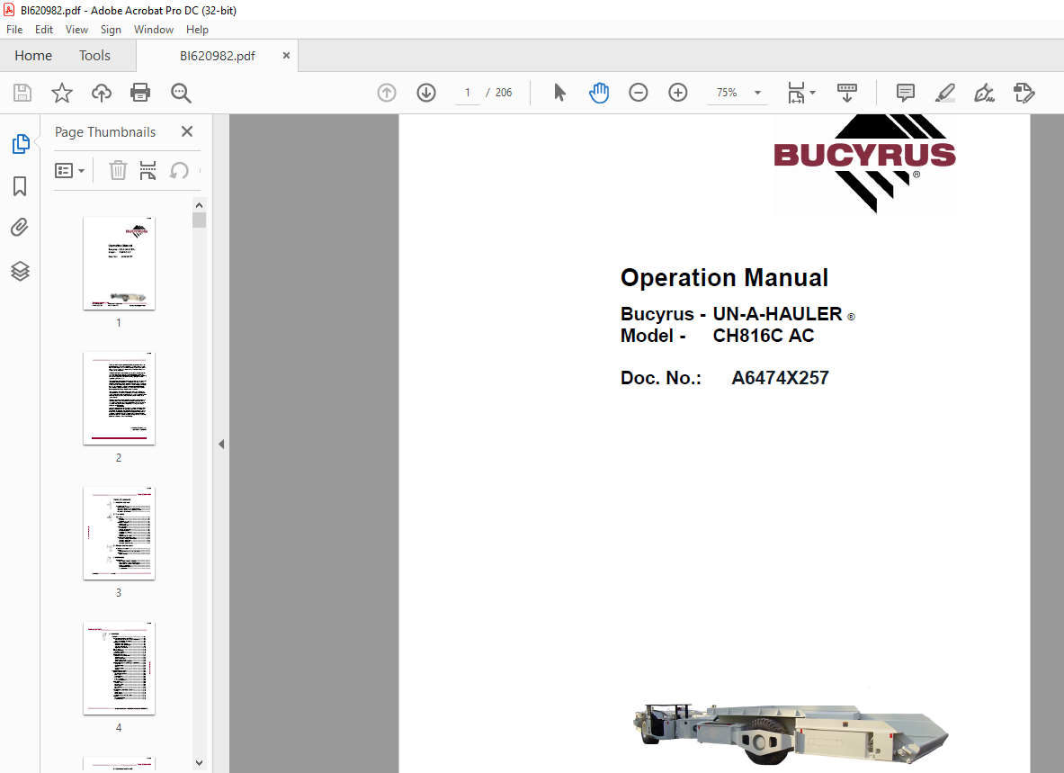This screenshot has width=1064, height=773.
Task: Open the Attachments paperclip pane
Action: (20, 228)
